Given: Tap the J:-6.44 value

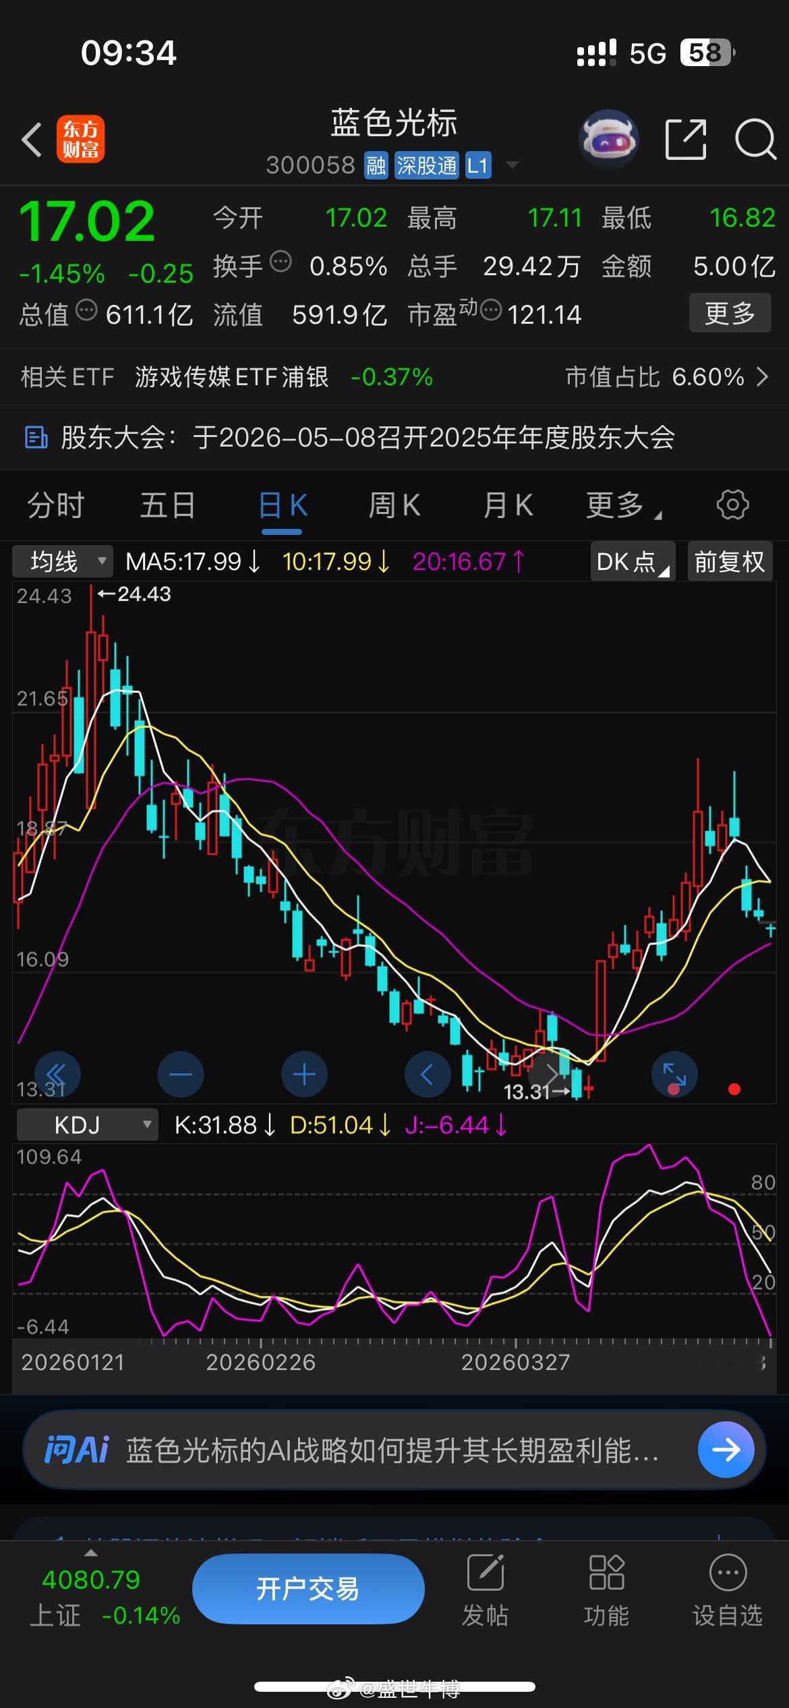Looking at the screenshot, I should pyautogui.click(x=456, y=1125).
